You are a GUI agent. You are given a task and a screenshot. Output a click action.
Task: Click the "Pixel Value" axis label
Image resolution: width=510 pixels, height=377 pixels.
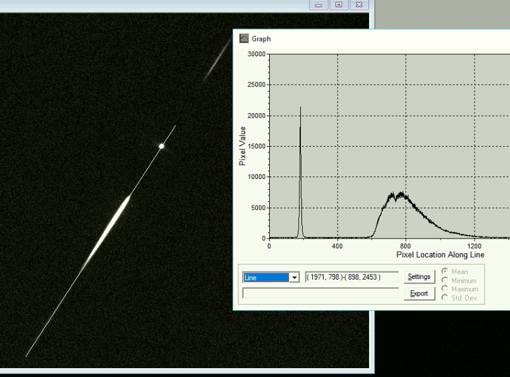pyautogui.click(x=242, y=146)
